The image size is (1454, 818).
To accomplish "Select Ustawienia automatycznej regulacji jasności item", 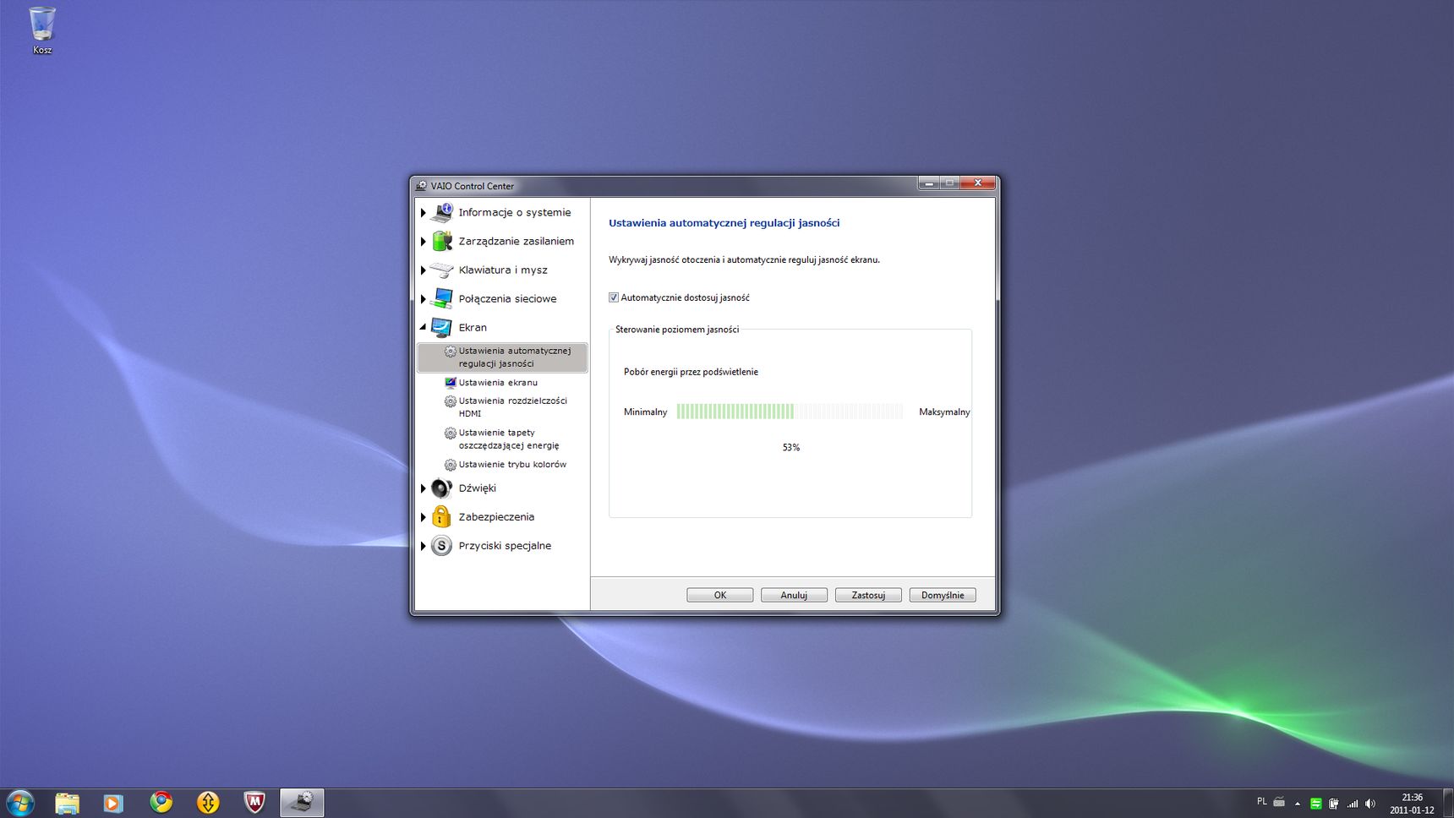I will (x=502, y=357).
